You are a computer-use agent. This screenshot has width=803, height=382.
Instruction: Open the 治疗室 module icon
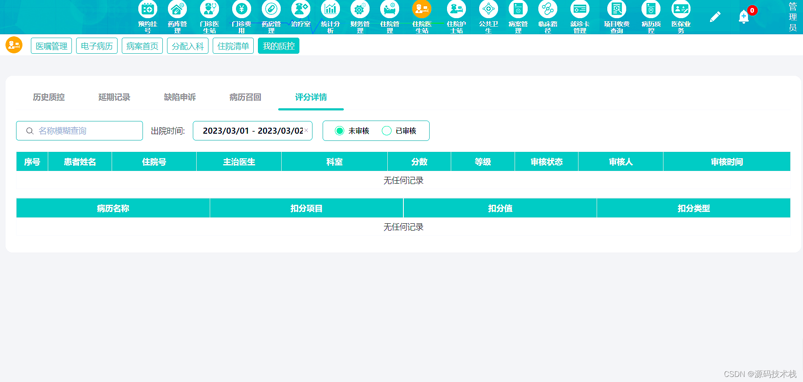pos(301,9)
